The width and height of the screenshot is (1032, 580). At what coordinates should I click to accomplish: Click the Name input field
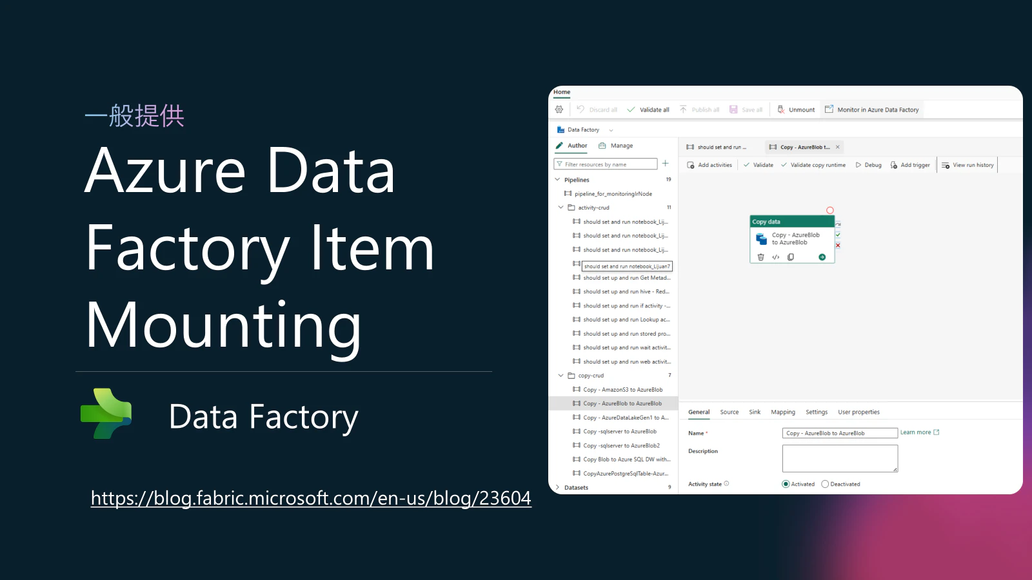click(x=840, y=433)
